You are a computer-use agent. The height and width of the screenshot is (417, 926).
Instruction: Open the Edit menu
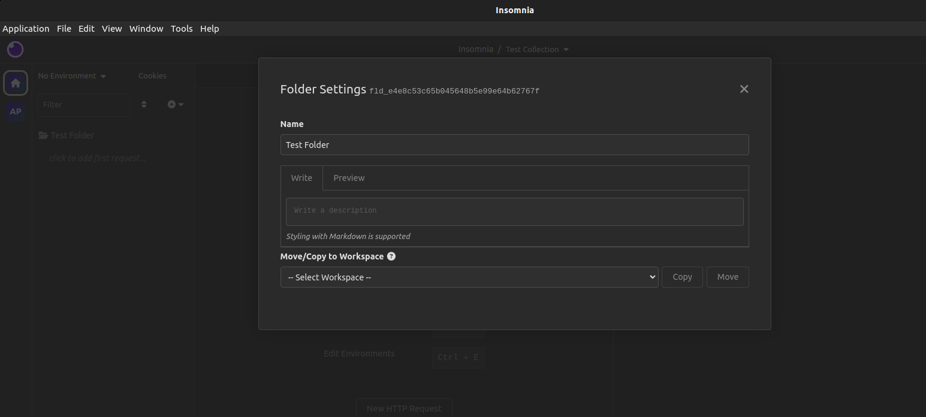[86, 29]
